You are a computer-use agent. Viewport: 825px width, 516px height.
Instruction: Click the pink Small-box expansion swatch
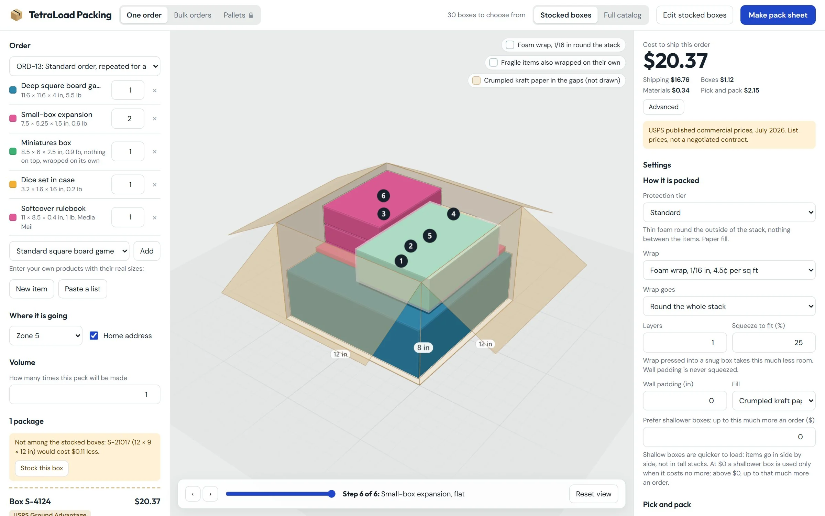13,118
